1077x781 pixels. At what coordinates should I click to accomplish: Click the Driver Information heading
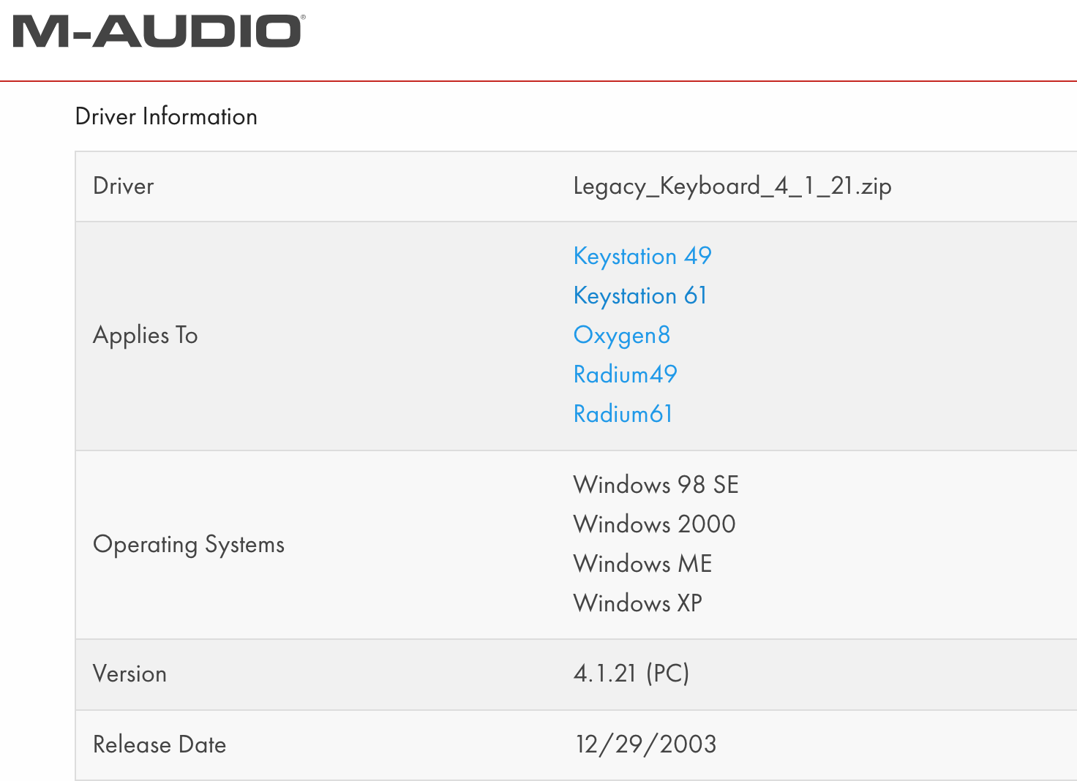166,116
